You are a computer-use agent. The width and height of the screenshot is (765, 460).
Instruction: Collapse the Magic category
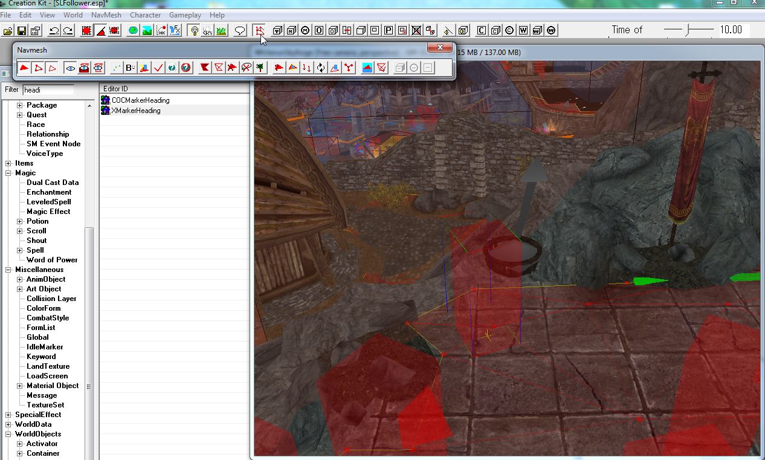point(8,173)
